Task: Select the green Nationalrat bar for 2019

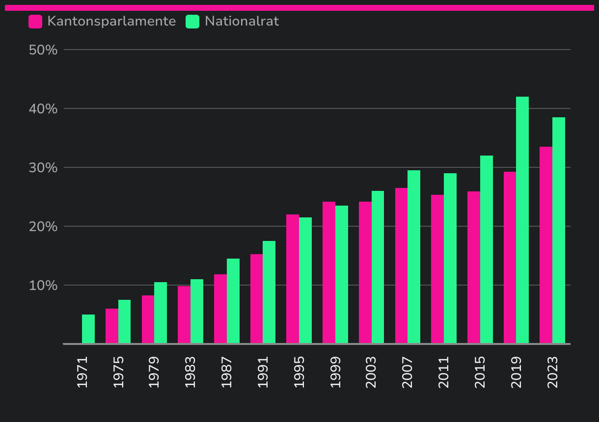Action: click(x=522, y=220)
